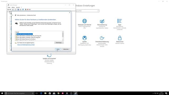This screenshot has height=95, width=169.
Task: Open Netzwerk und Internet settings
Action: click(x=84, y=24)
